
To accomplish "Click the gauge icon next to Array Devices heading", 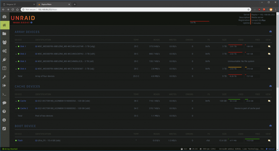I will pyautogui.click(x=270, y=32).
